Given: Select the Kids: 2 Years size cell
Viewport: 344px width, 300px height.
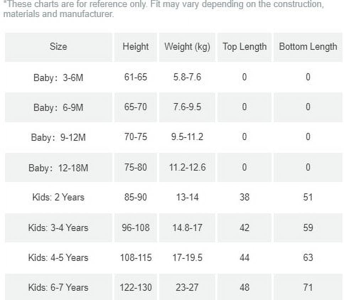Looking at the screenshot, I should coord(58,197).
